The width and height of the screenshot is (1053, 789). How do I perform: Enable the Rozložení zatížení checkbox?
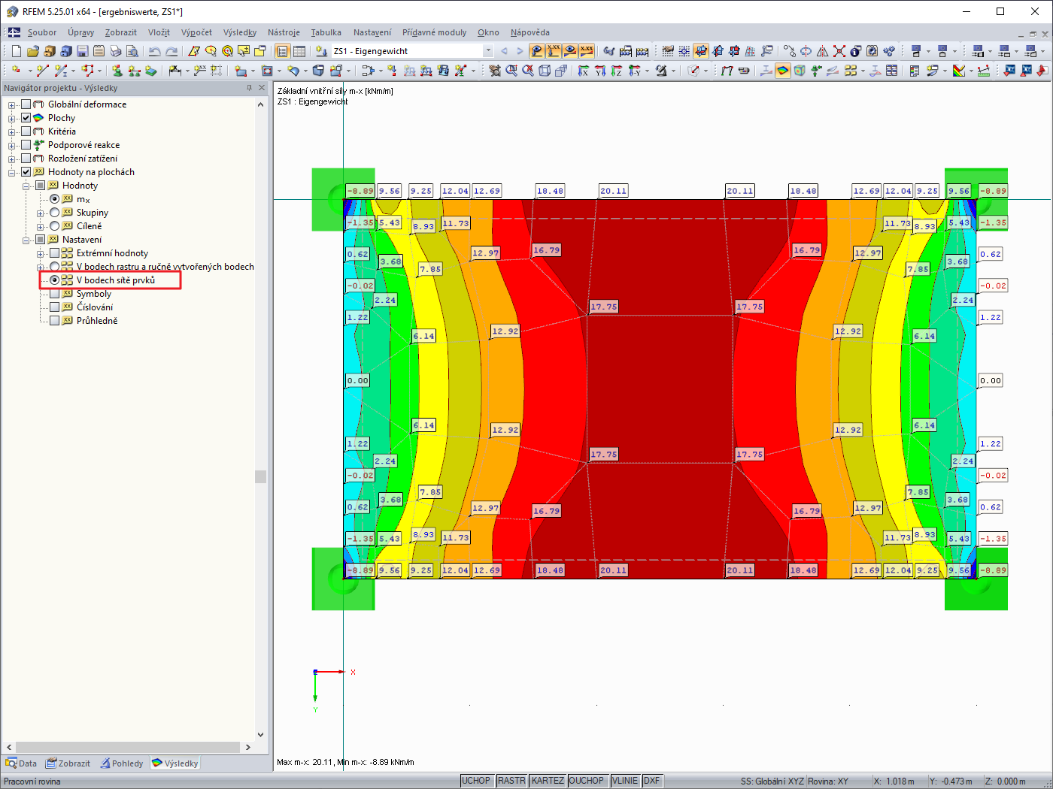coord(26,159)
